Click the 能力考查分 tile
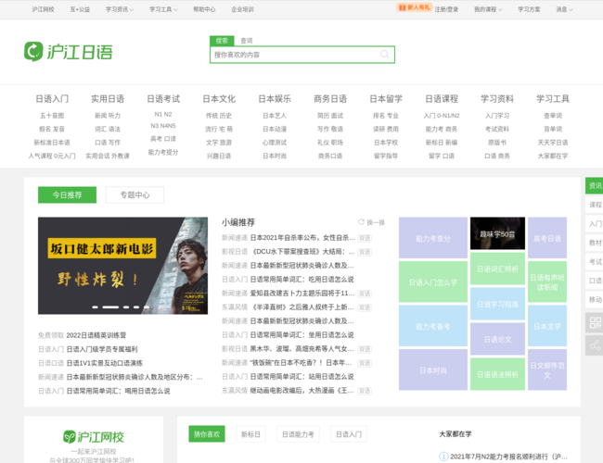This screenshot has height=463, width=603. pyautogui.click(x=432, y=239)
